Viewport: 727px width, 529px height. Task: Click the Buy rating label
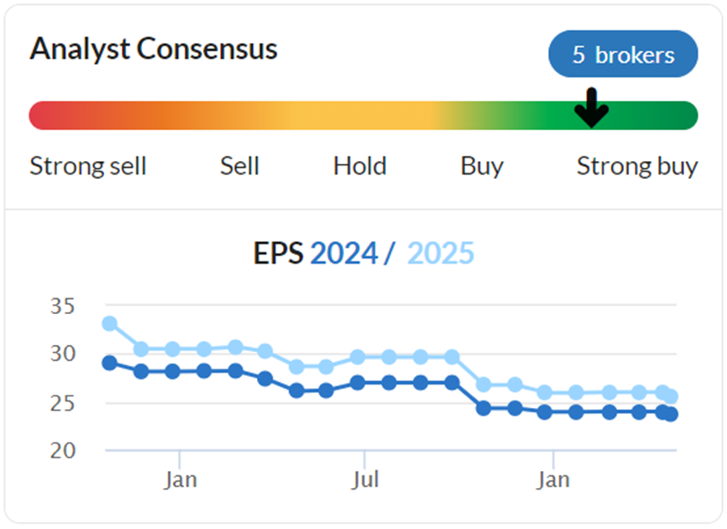[482, 167]
